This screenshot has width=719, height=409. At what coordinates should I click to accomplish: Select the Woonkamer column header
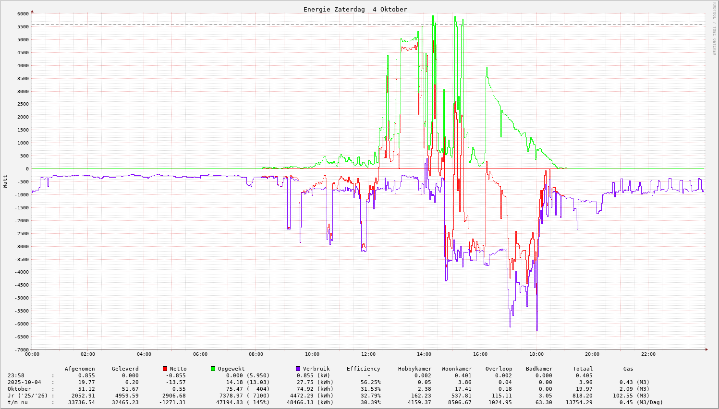[457, 369]
